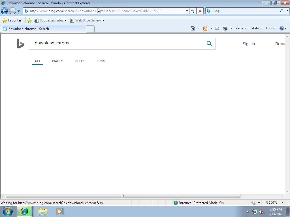Expand the Print options dropdown arrow
Viewport: 290px width, 217px height.
[231, 28]
